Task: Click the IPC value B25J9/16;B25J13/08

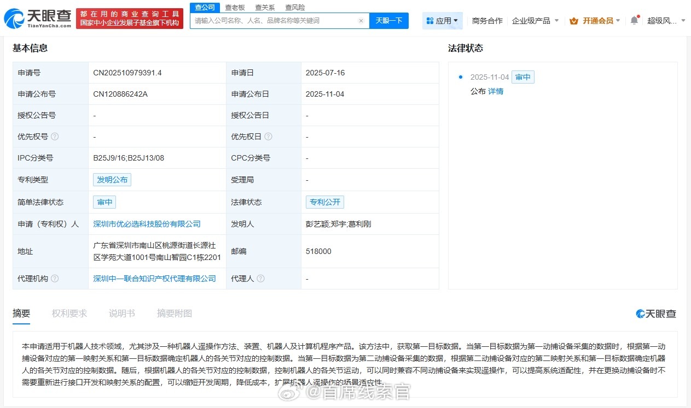Action: pos(129,158)
